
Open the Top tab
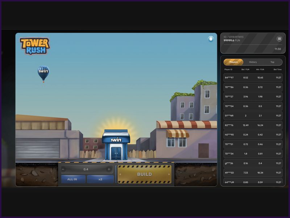(x=272, y=62)
